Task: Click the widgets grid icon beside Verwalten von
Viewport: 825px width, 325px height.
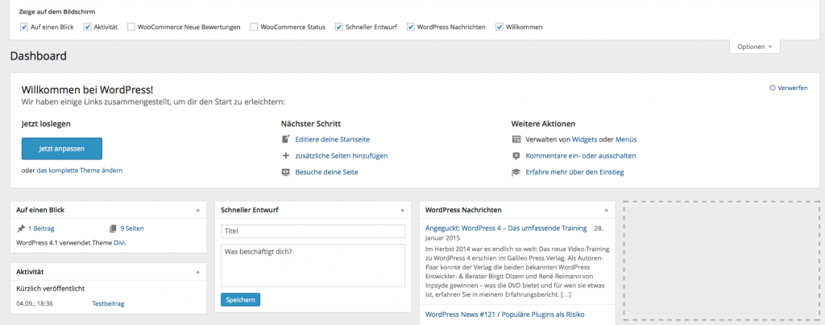Action: tap(516, 139)
